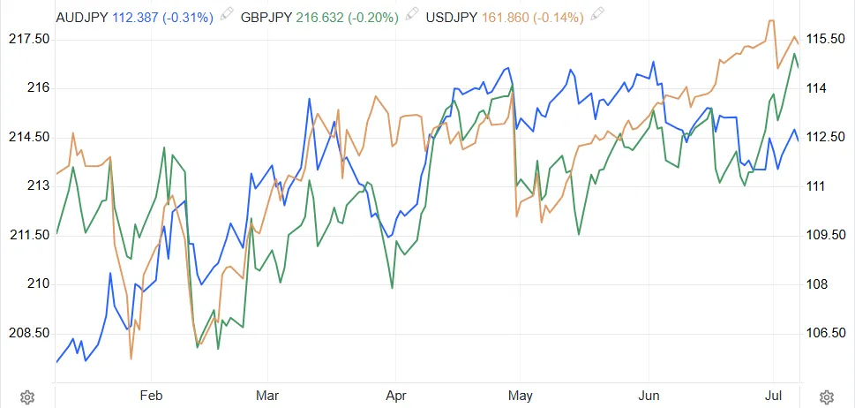The image size is (855, 408).
Task: Open the bottom-left chart settings gear
Action: coord(27,397)
